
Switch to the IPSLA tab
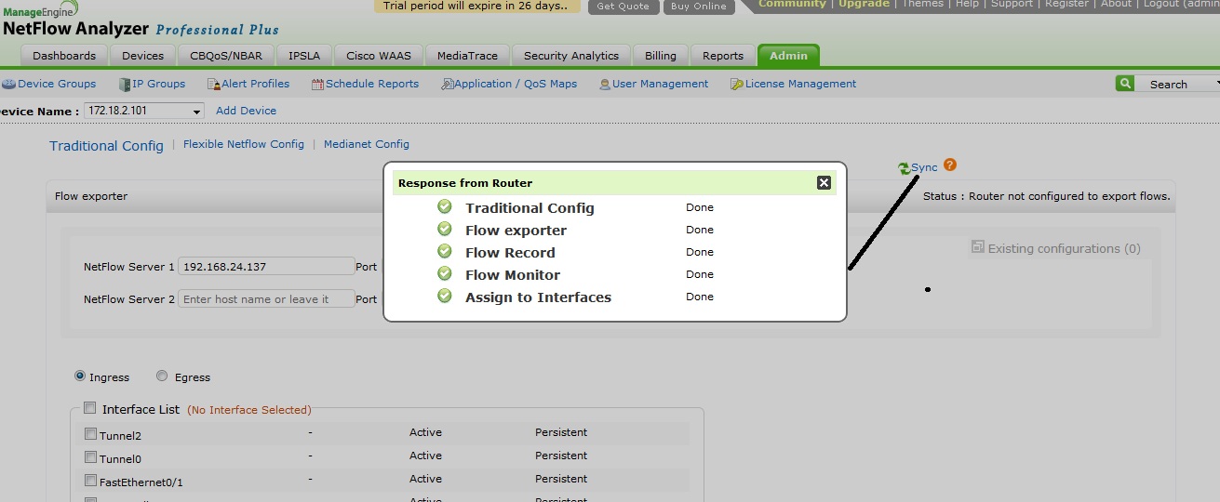(x=304, y=56)
